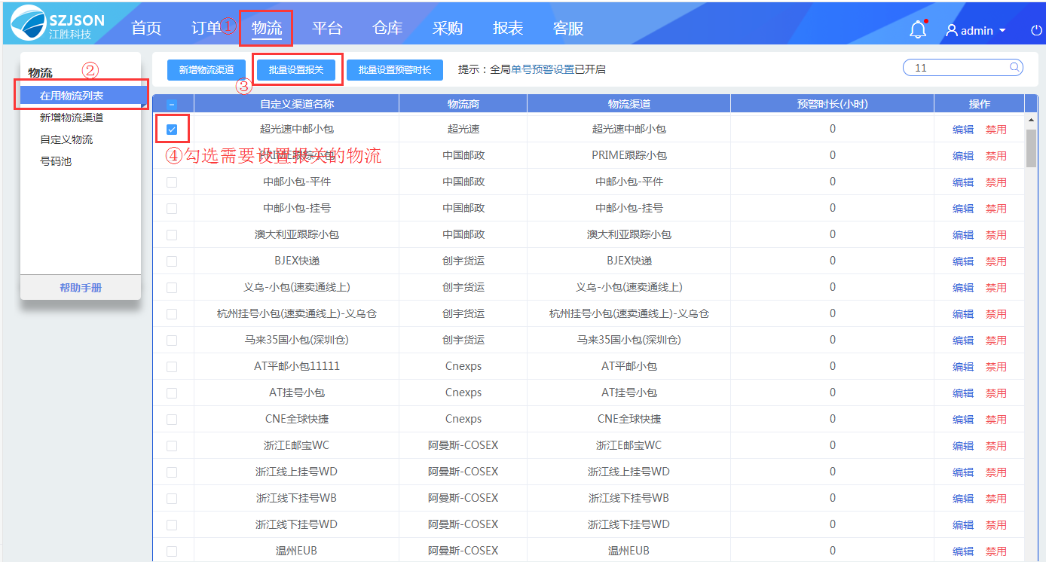Click 禁用 for 义乌-小包(速卖通线上)
This screenshot has width=1046, height=562.
pos(996,288)
